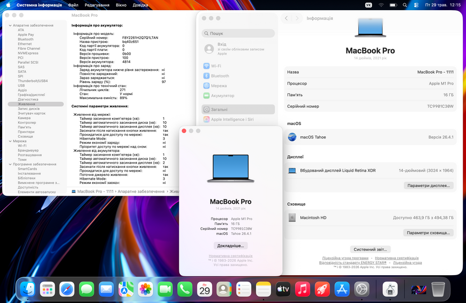Select Графіка/дисплеї in hardware tree

click(31, 95)
